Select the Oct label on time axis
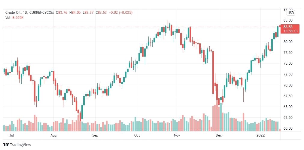 tap(137, 135)
